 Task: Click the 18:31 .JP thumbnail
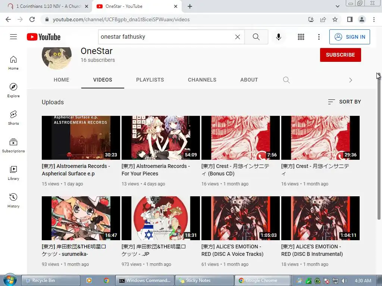pyautogui.click(x=161, y=218)
